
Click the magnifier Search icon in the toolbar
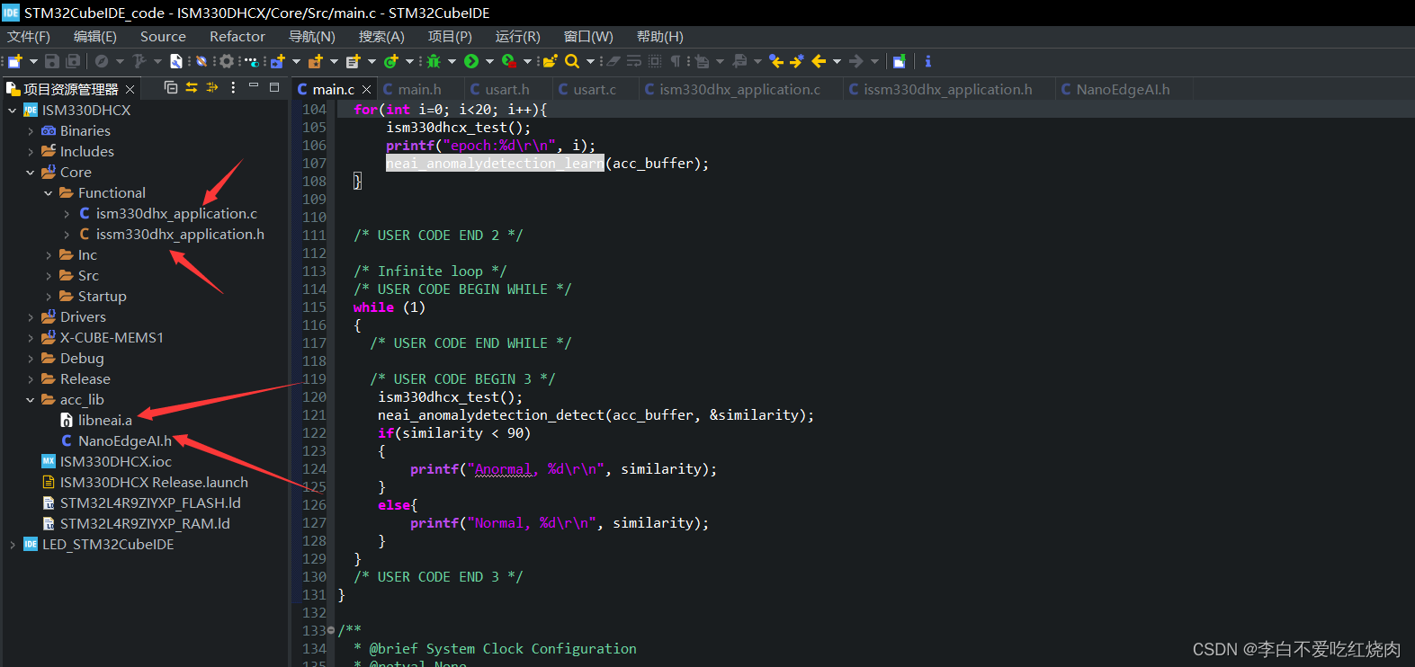click(x=572, y=61)
